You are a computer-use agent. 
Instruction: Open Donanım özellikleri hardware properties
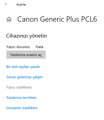coord(22,108)
